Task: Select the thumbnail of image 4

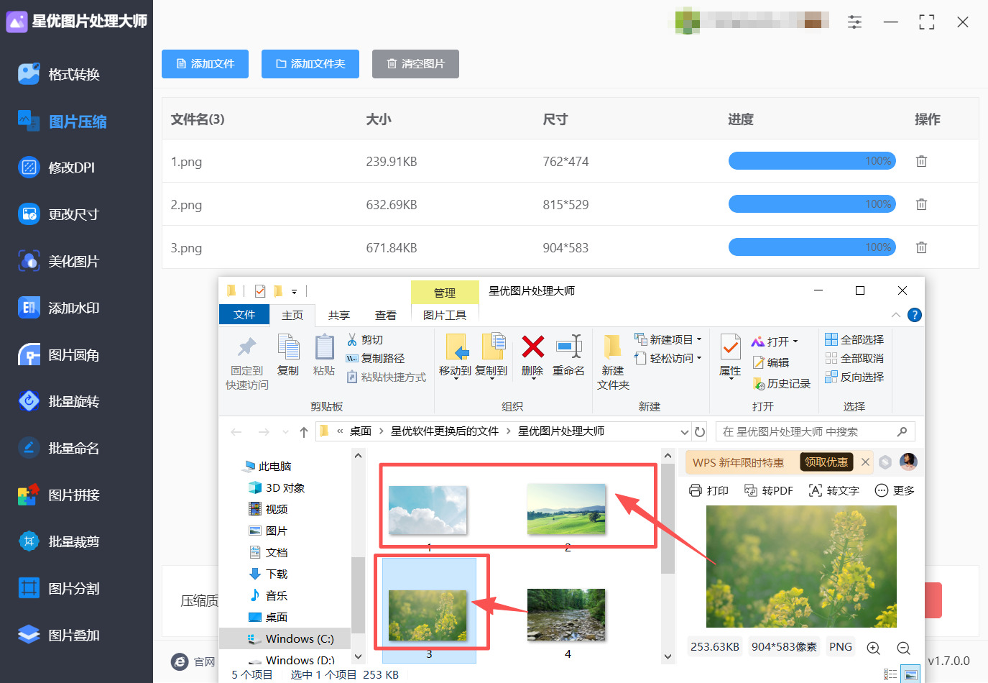Action: [566, 615]
